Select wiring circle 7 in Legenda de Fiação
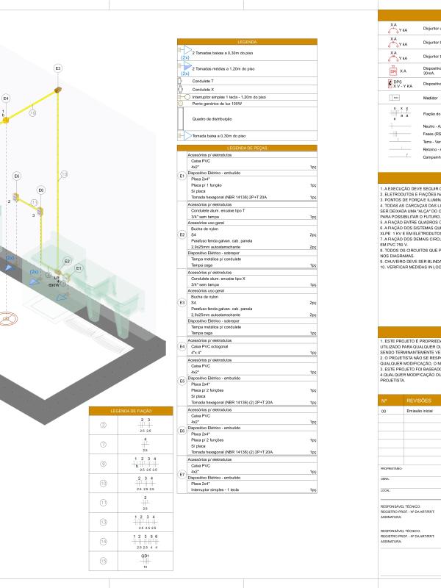Viewport: 441px width, 588px height. [x=103, y=445]
